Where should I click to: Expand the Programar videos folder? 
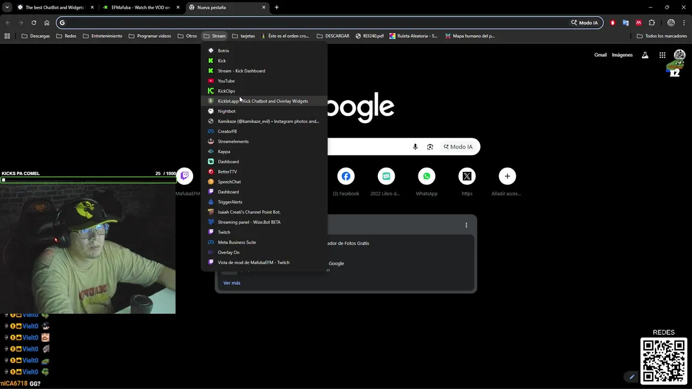[150, 36]
